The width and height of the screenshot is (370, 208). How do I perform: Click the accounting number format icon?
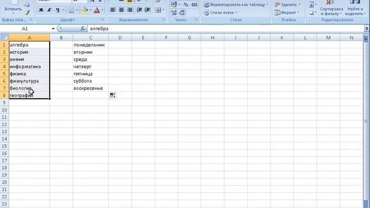point(174,5)
